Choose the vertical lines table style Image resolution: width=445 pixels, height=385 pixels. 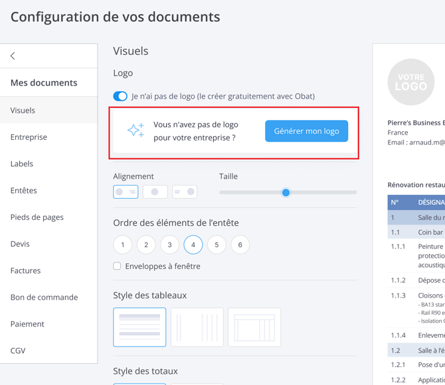pyautogui.click(x=197, y=327)
